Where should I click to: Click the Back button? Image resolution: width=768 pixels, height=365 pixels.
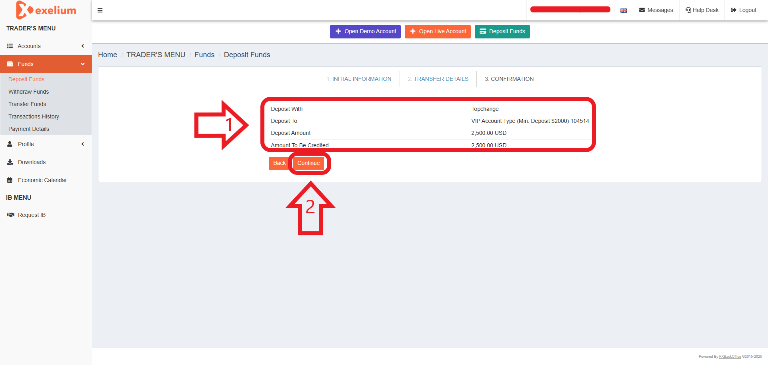[x=279, y=163]
